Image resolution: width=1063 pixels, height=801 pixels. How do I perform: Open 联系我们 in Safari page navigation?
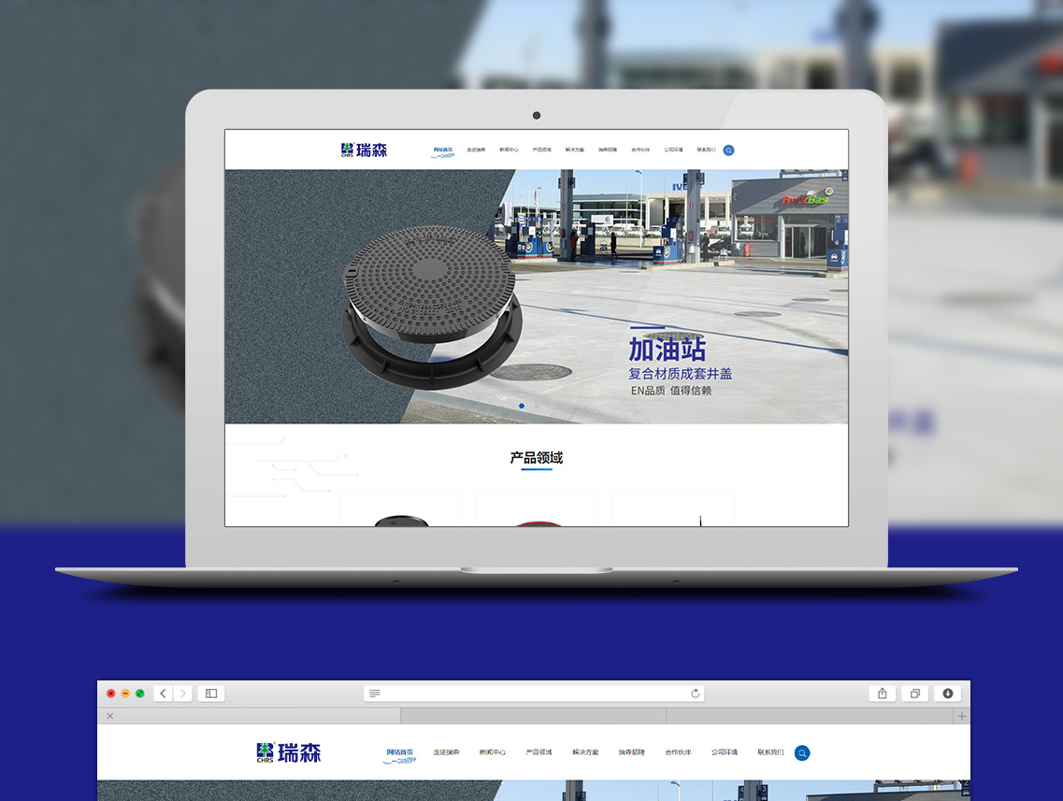[770, 752]
